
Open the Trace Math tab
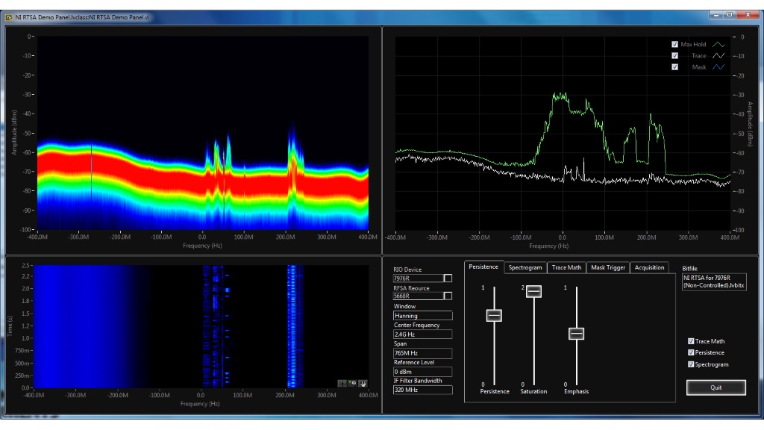pyautogui.click(x=567, y=268)
